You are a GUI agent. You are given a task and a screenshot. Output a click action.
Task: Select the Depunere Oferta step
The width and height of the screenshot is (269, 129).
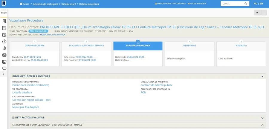35,46
